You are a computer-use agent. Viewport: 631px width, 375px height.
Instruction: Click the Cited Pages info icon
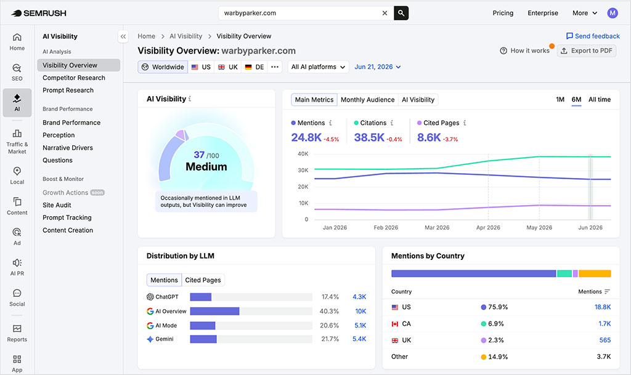coord(465,123)
